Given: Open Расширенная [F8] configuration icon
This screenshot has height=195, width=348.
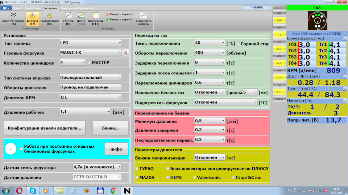Looking at the screenshot, I should (50, 19).
